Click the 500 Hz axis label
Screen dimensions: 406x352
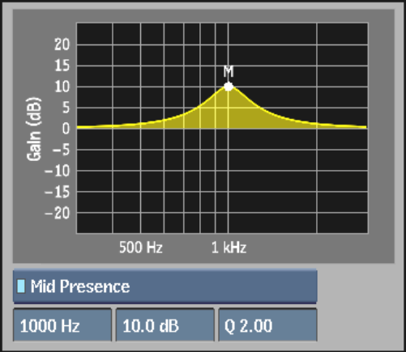pyautogui.click(x=141, y=247)
